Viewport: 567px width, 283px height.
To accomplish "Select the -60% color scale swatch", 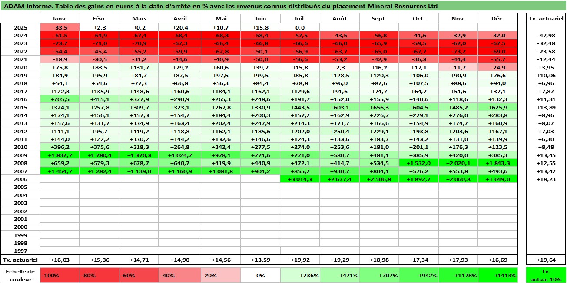I will 139,275.
